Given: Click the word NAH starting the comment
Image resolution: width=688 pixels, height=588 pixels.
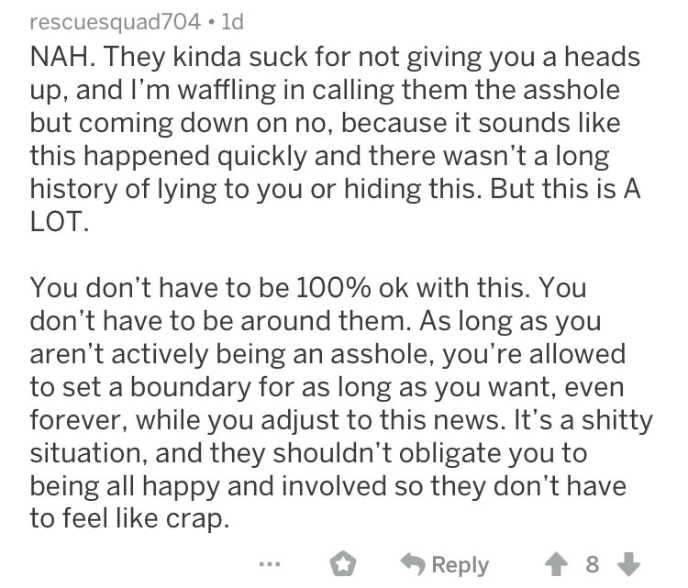Looking at the screenshot, I should coord(61,57).
